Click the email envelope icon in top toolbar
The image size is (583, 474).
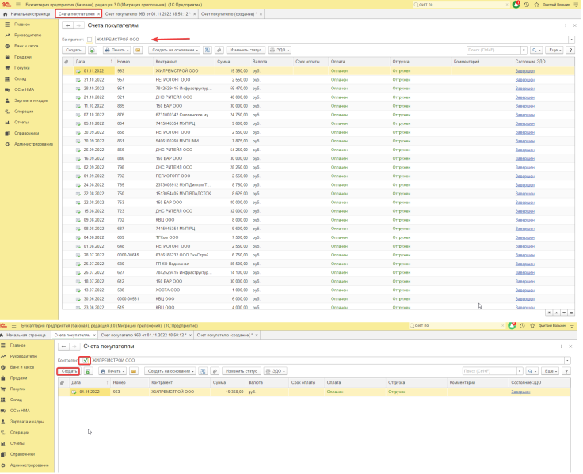(x=138, y=50)
